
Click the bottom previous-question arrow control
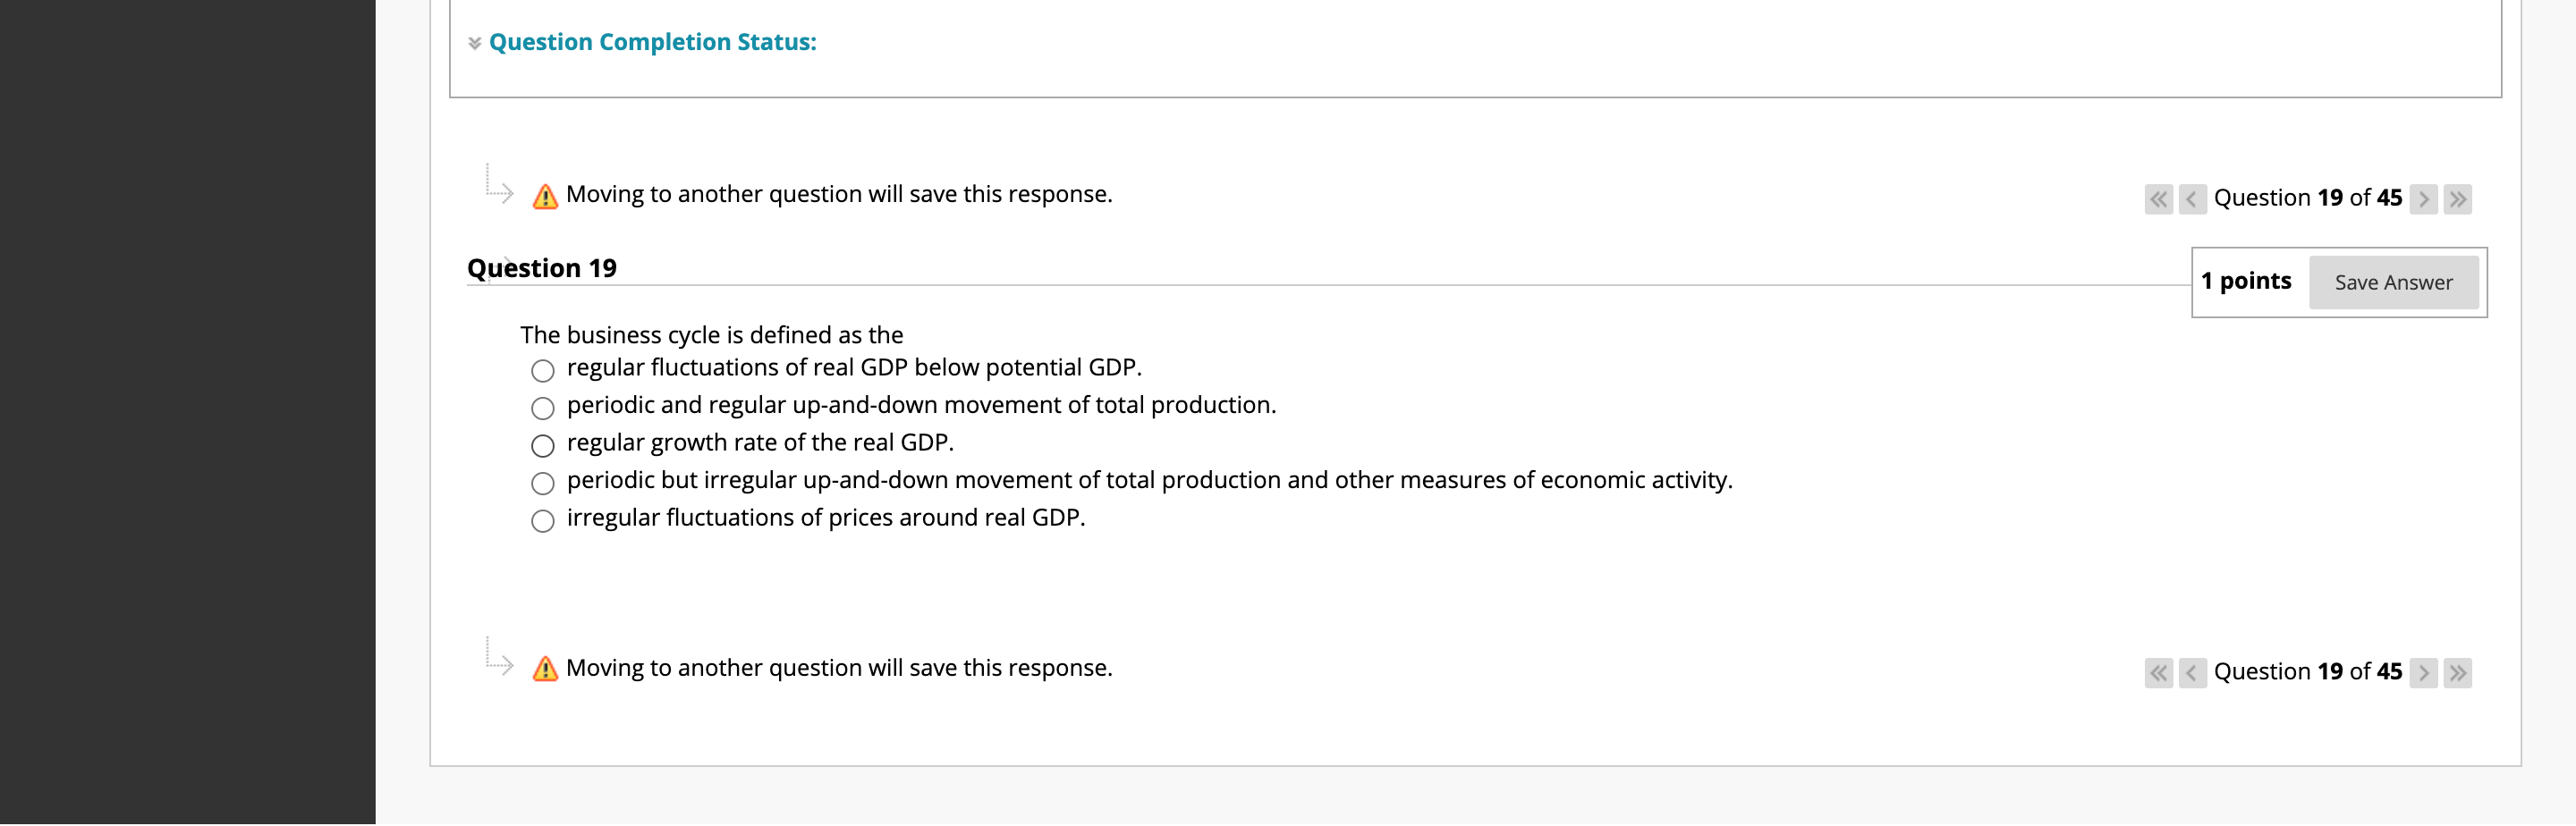tap(2191, 672)
